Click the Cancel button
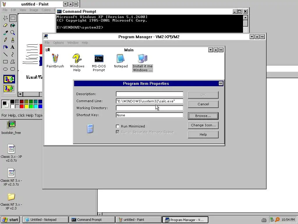The width and height of the screenshot is (298, 224). (x=203, y=104)
